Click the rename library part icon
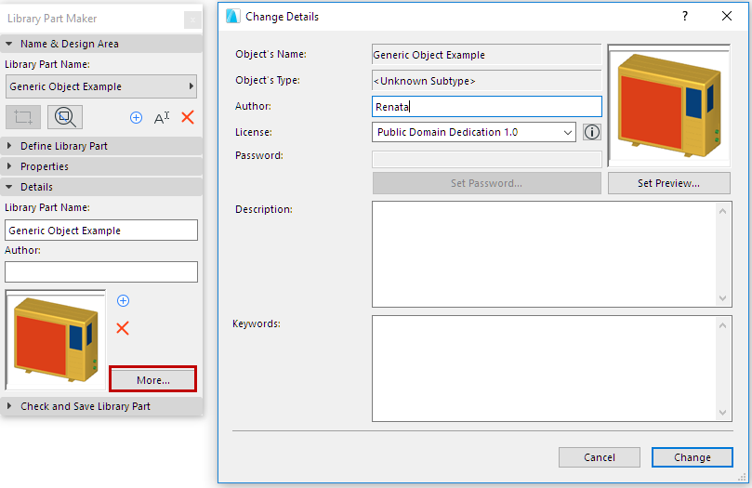752x488 pixels. (162, 117)
